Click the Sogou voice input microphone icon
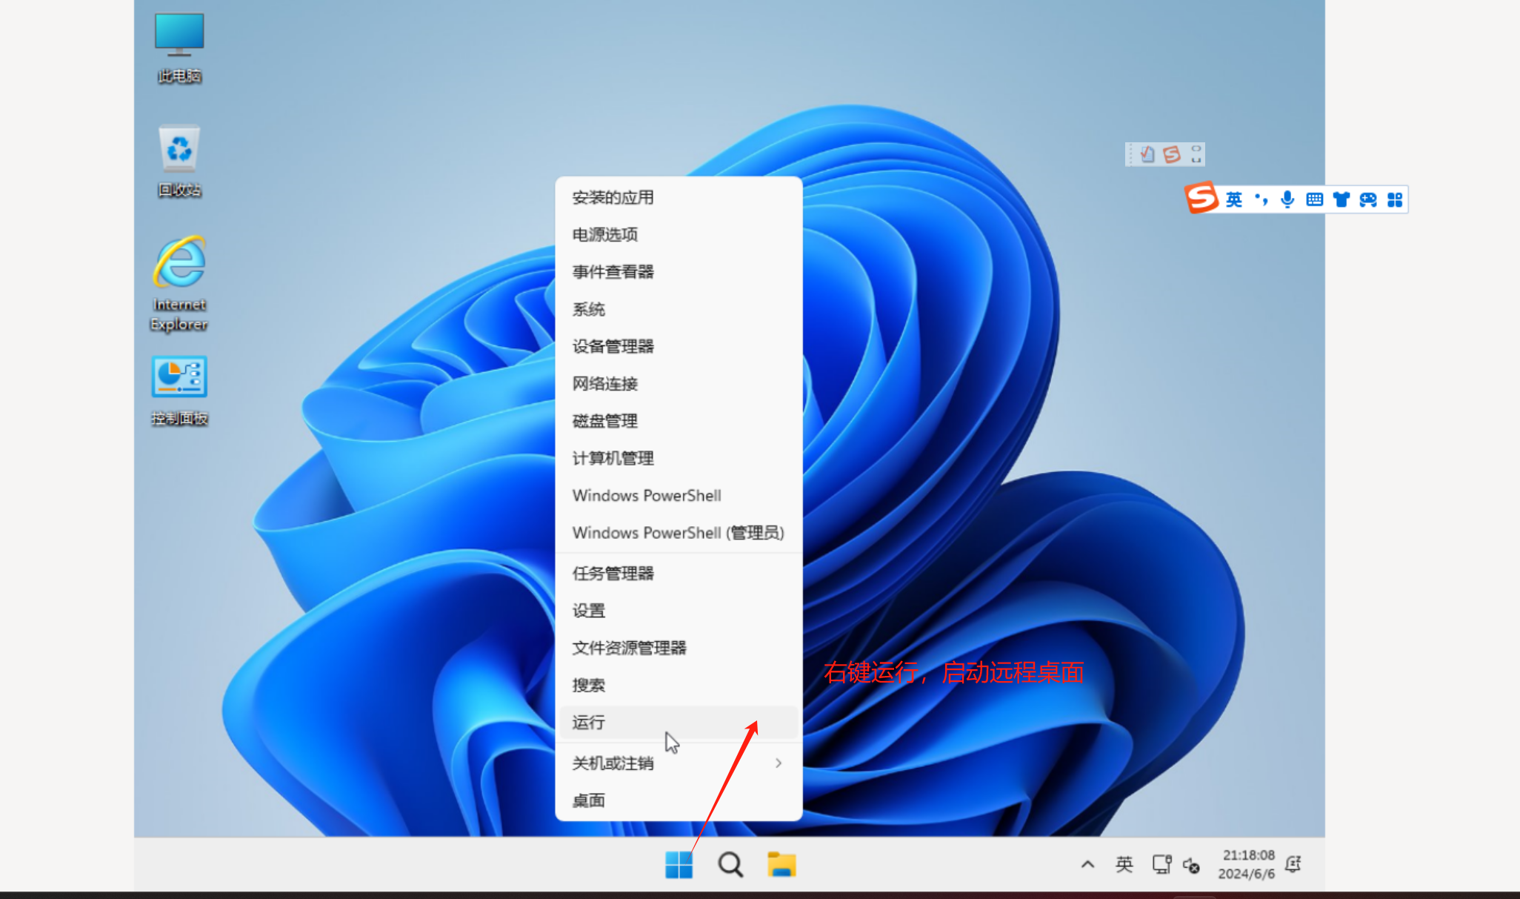This screenshot has height=899, width=1520. [1287, 199]
